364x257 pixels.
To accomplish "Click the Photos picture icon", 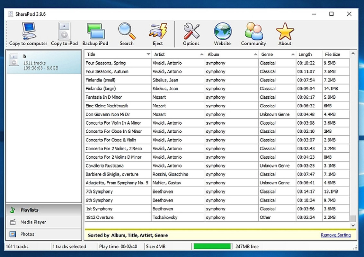I will click(13, 234).
